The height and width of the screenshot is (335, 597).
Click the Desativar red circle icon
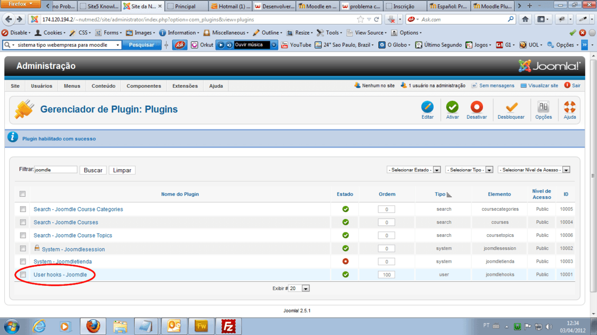pos(477,107)
